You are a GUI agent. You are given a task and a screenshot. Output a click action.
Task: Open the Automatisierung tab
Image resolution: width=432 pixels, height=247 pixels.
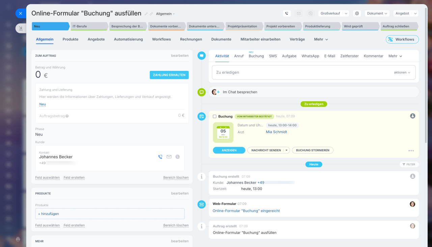pyautogui.click(x=128, y=39)
